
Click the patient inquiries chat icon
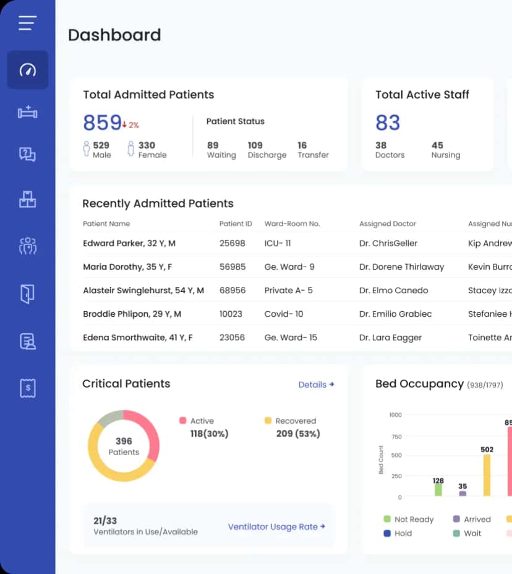[27, 155]
